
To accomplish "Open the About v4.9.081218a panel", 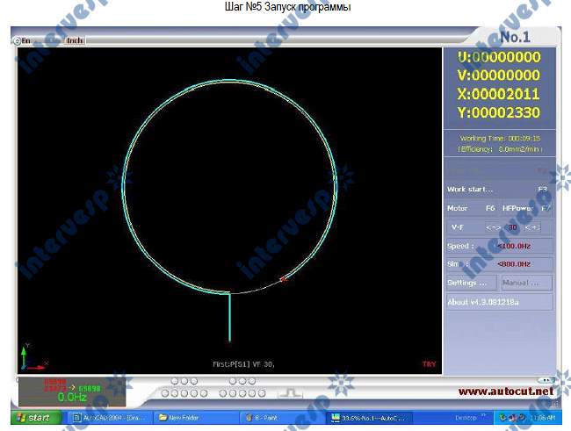I will (499, 302).
